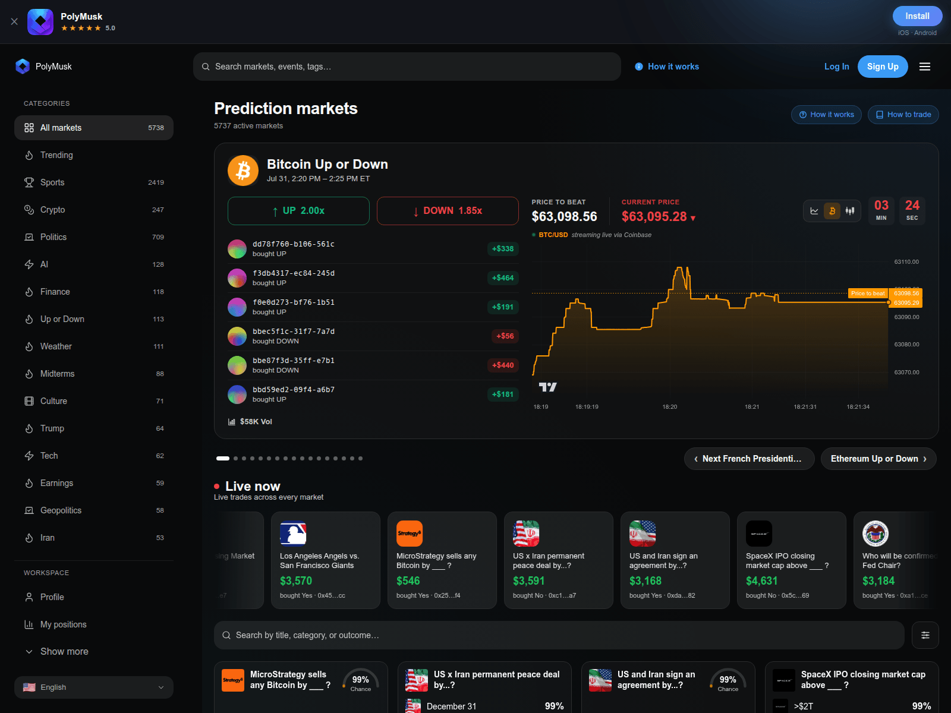Click How it works pill button

click(x=826, y=115)
